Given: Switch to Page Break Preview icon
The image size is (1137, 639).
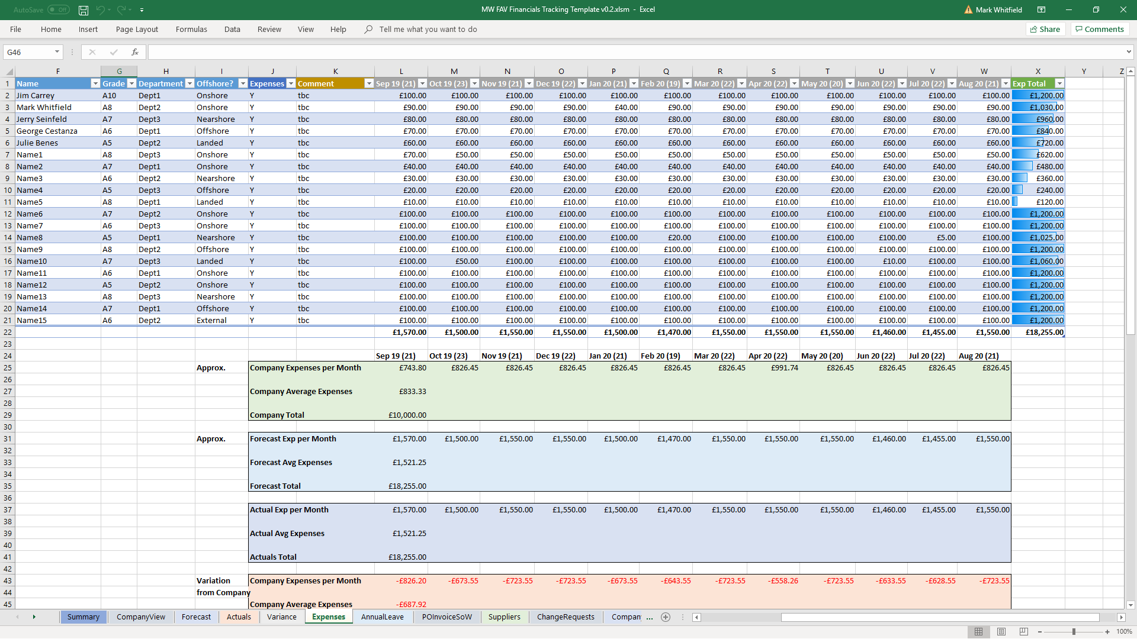Looking at the screenshot, I should 1024,632.
